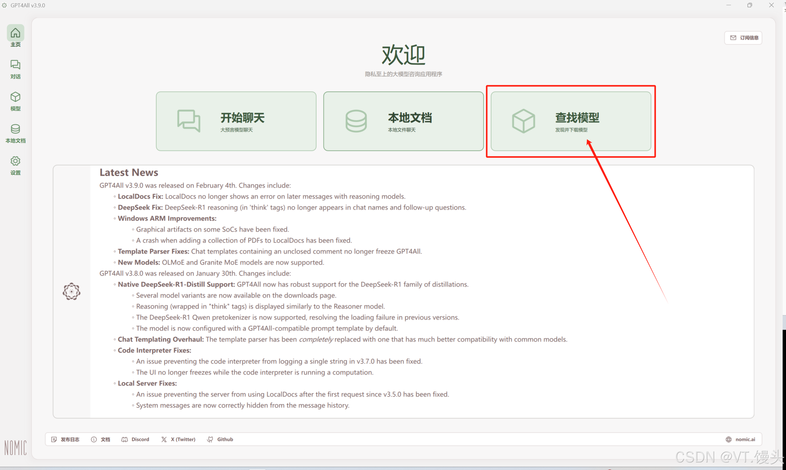Screen dimensions: 786x470
Task: Click the Start Chatting (开始聊天) card
Action: pos(236,121)
